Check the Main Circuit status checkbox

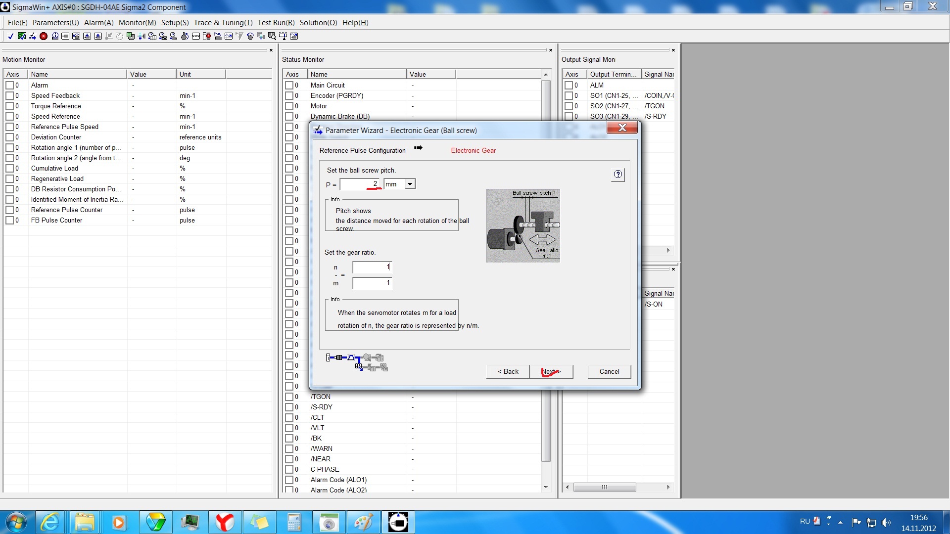(289, 86)
